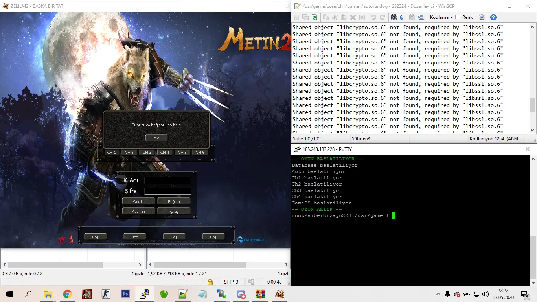Click the Undo arrow in the editor toolbar
This screenshot has width=537, height=302.
(373, 17)
